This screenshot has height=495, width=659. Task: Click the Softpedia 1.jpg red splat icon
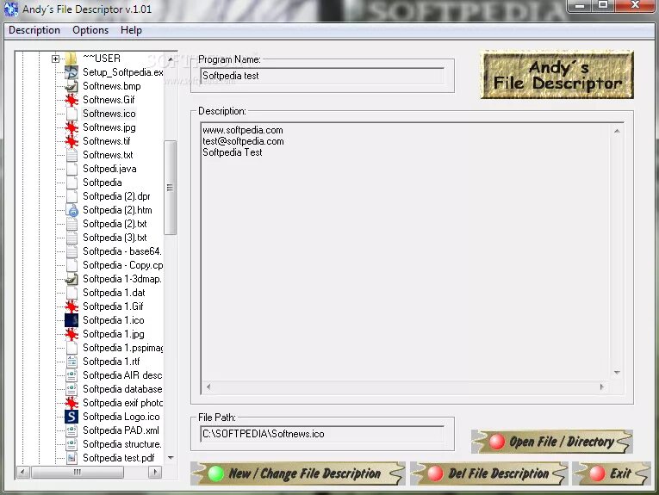coord(71,334)
